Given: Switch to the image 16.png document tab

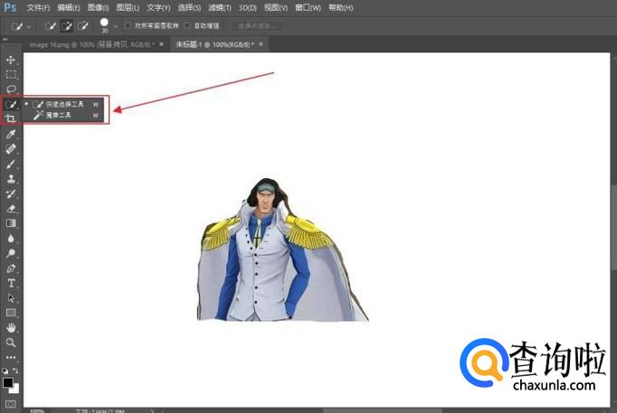Looking at the screenshot, I should (91, 45).
